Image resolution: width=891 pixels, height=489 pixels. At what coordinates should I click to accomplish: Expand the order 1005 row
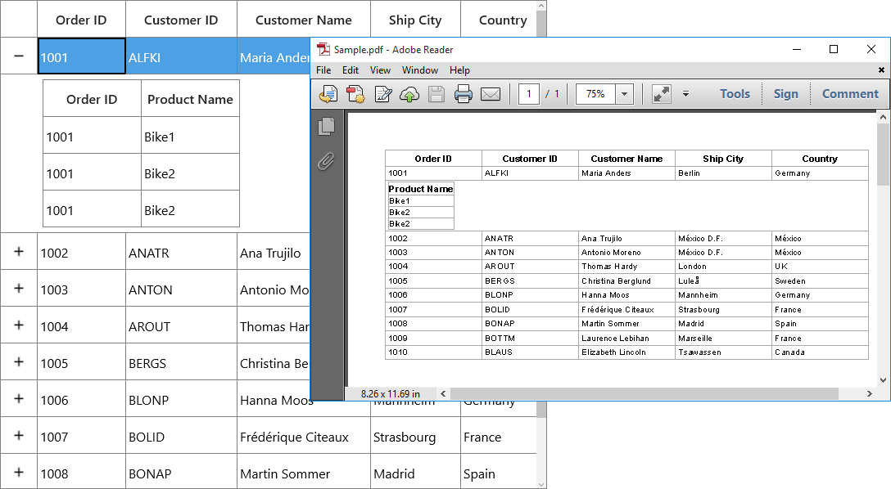point(19,361)
